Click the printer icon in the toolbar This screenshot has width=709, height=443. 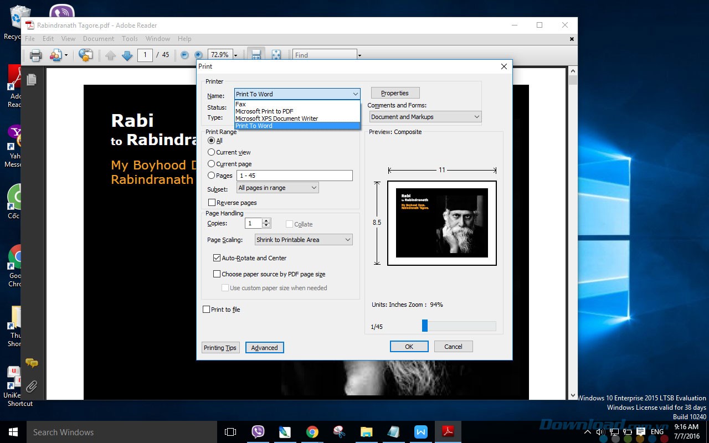[x=36, y=55]
